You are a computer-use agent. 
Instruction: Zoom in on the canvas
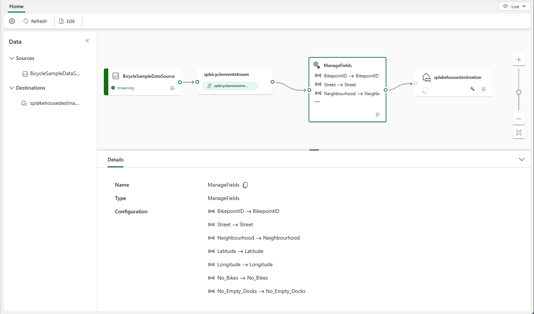point(518,60)
